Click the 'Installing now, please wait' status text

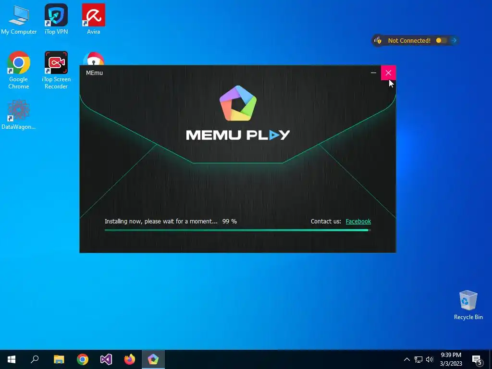click(161, 221)
